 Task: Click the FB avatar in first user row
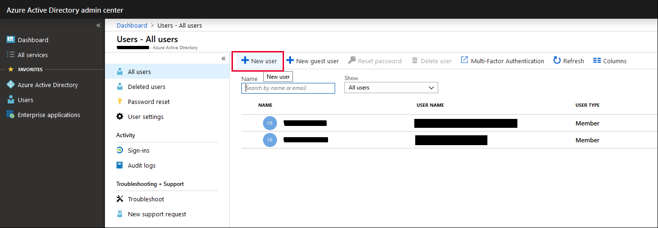(x=270, y=123)
